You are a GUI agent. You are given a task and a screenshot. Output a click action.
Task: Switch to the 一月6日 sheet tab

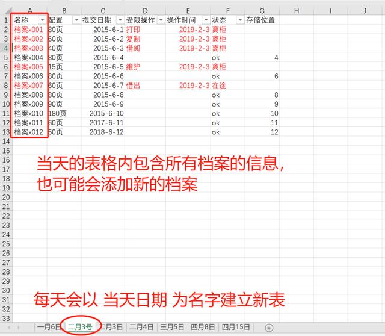click(x=48, y=327)
